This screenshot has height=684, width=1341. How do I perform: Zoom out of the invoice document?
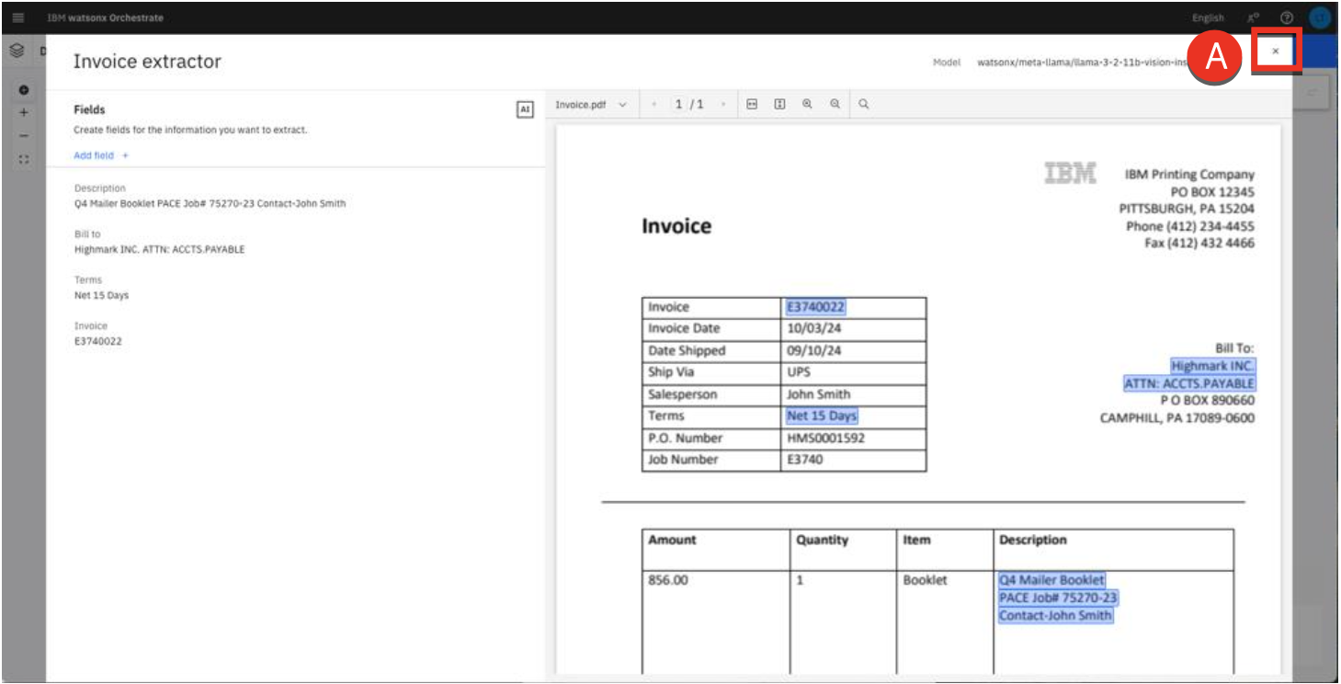(x=835, y=105)
